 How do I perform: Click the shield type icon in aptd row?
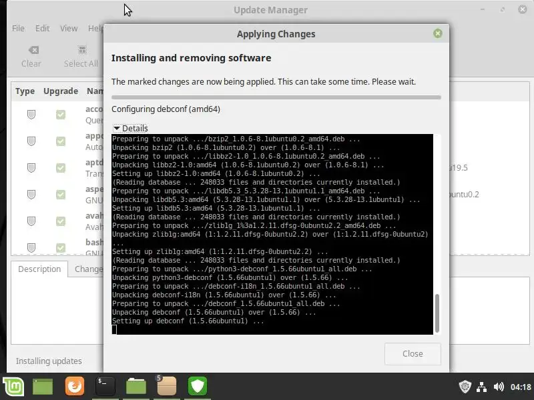pyautogui.click(x=31, y=168)
